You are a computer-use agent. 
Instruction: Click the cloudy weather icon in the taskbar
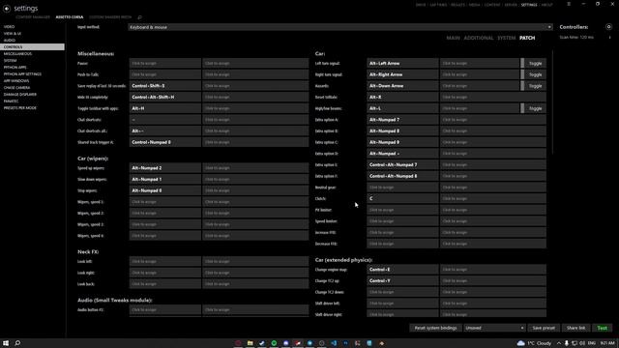tap(520, 343)
